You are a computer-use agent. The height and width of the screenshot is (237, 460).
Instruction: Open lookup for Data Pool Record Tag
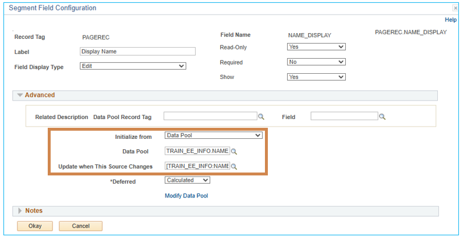[x=261, y=117]
